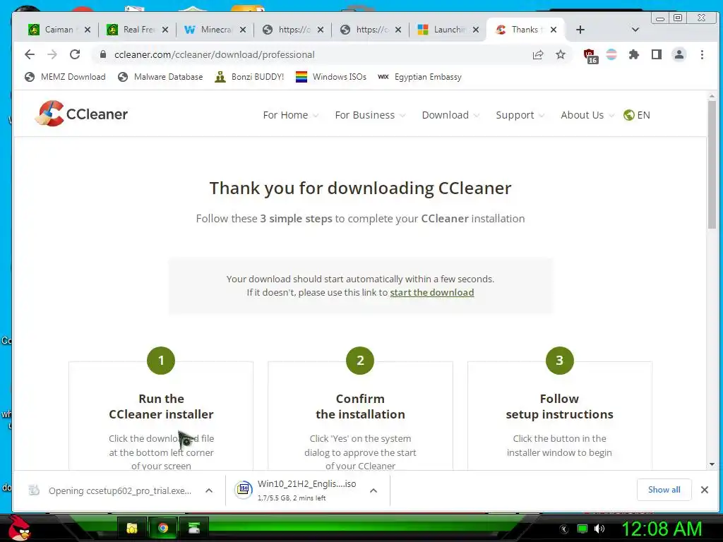Viewport: 723px width, 542px height.
Task: Expand the About Us menu
Action: click(587, 115)
